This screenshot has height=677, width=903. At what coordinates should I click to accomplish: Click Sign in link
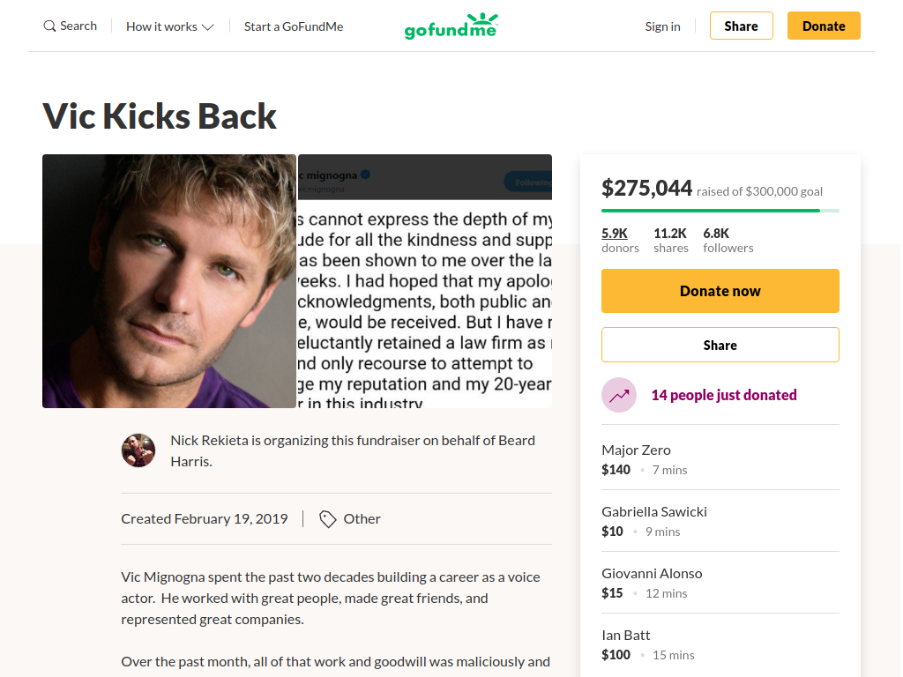point(662,26)
